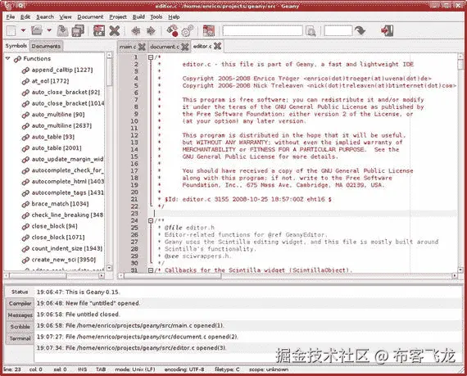The image size is (467, 376).
Task: Collapse the Functions tree node
Action: coord(8,58)
